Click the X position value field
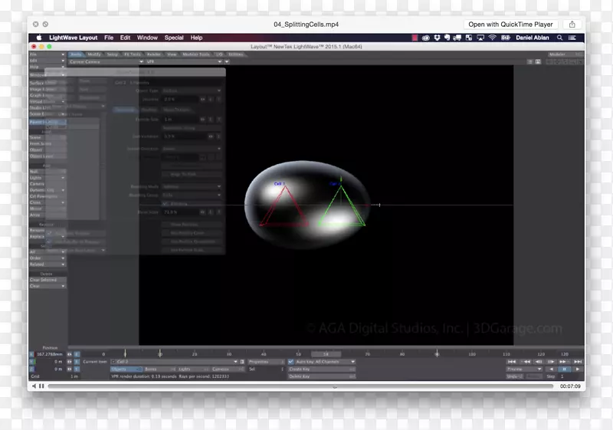 point(49,354)
